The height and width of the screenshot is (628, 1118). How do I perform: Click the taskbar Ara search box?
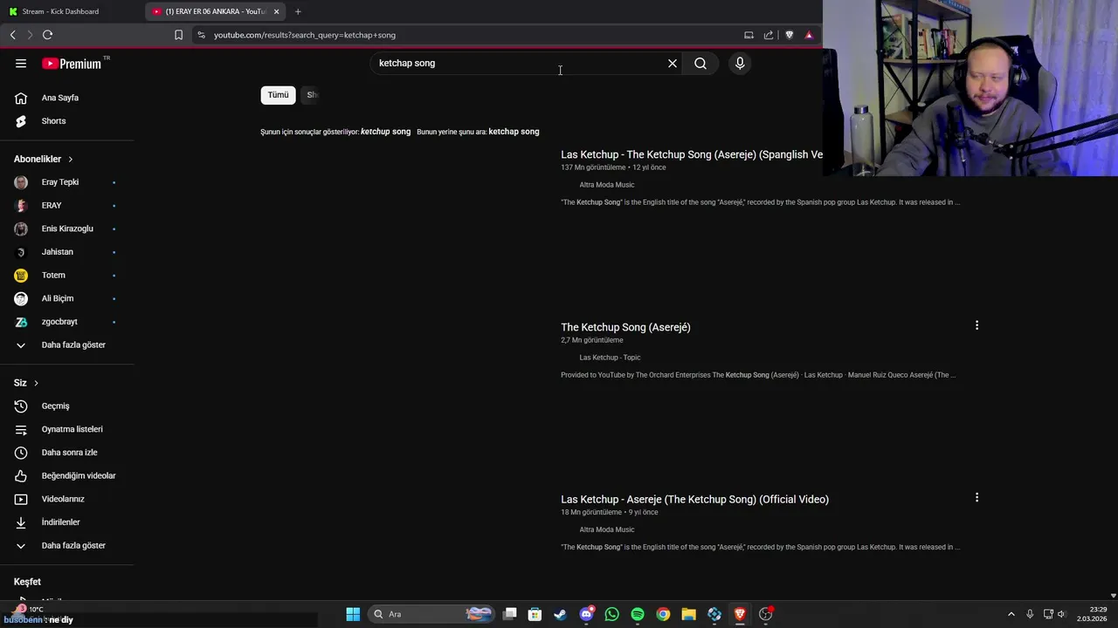tap(432, 614)
